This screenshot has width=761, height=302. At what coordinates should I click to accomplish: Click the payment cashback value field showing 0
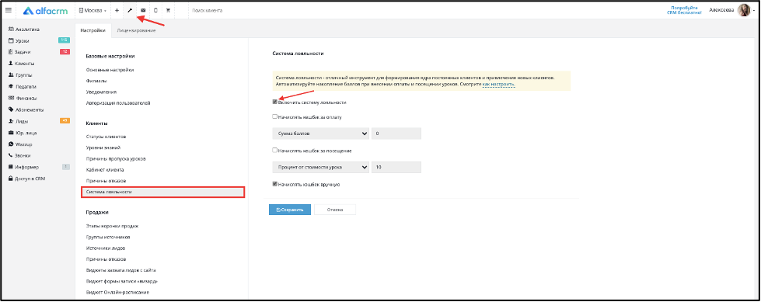pos(396,134)
